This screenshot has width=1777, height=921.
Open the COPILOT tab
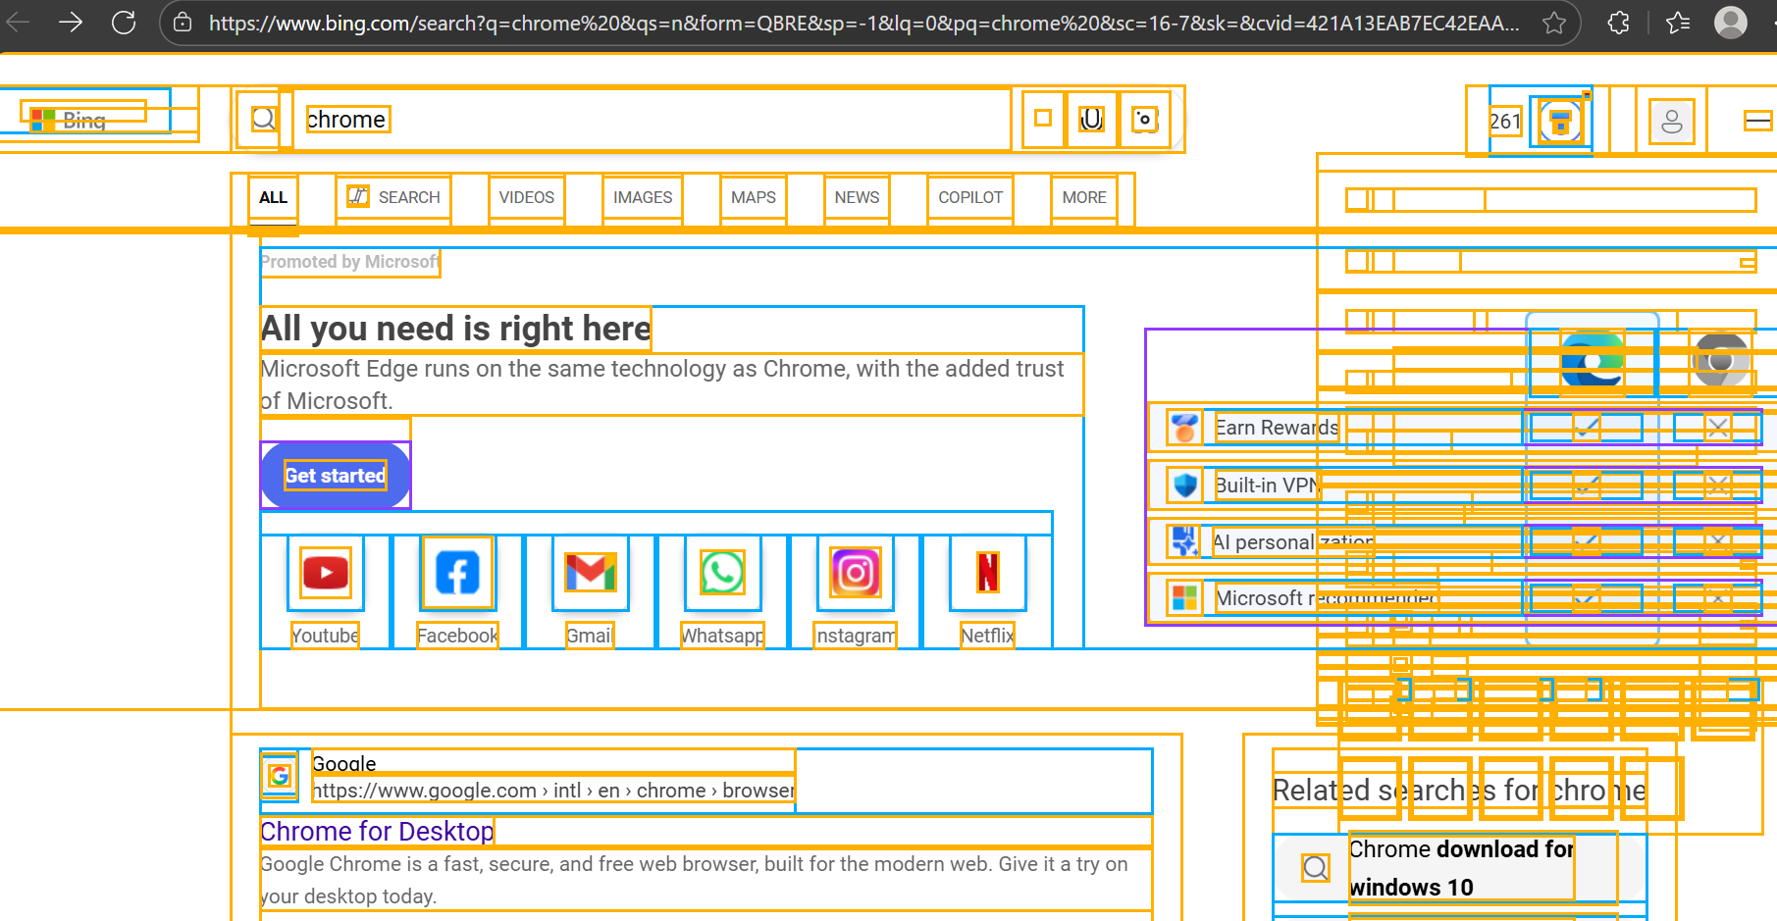pyautogui.click(x=970, y=198)
